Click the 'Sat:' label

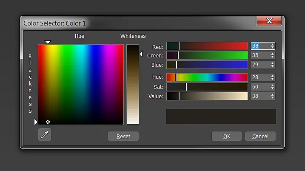point(159,87)
